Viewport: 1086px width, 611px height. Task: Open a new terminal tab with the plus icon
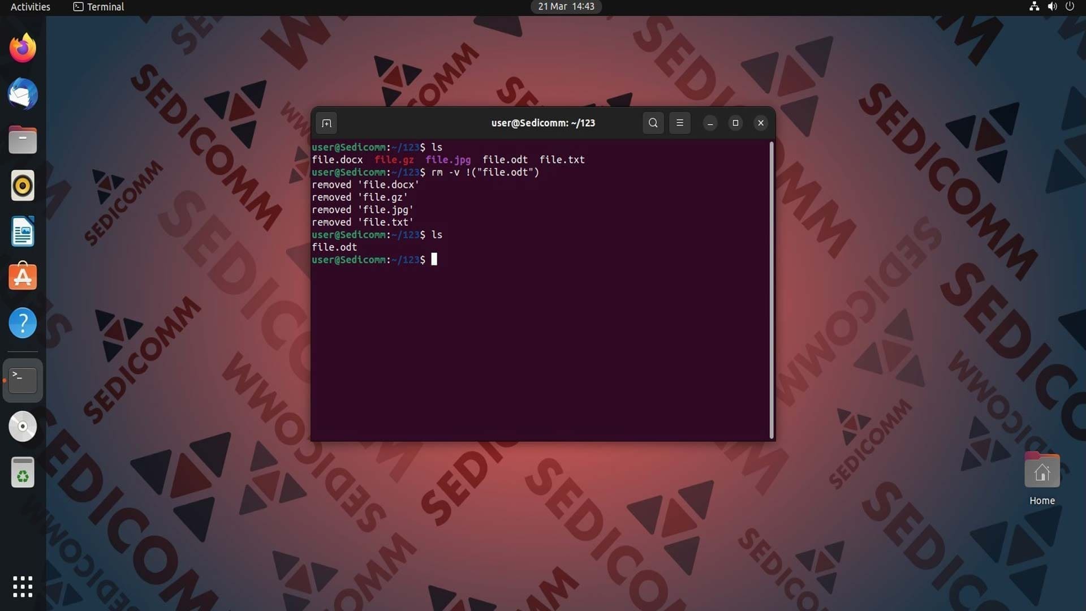[326, 123]
